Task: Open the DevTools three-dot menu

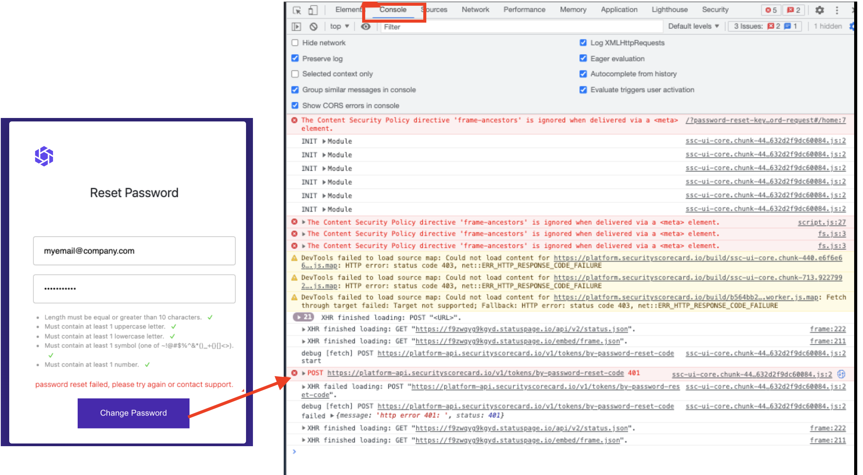Action: (837, 10)
